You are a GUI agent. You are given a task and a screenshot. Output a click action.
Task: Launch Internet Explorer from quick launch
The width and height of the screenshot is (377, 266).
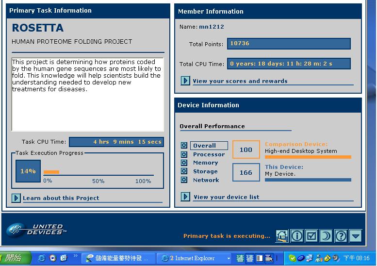[x=42, y=258]
